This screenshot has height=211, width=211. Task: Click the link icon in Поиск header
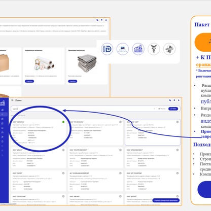pyautogui.click(x=170, y=100)
